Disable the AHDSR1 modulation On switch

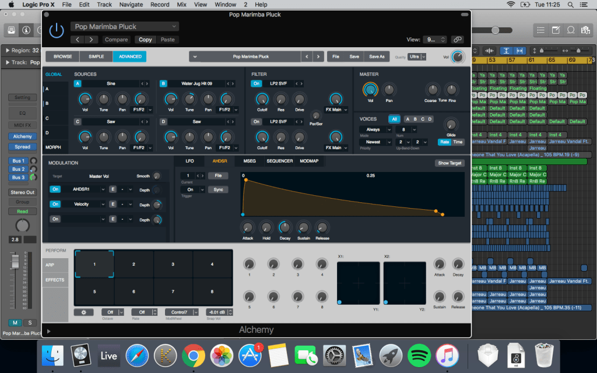click(x=55, y=189)
